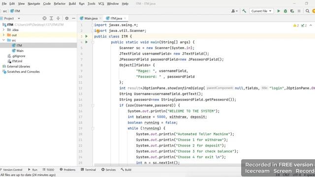Open the Run menu
This screenshot has height=177, width=315.
[82, 3]
